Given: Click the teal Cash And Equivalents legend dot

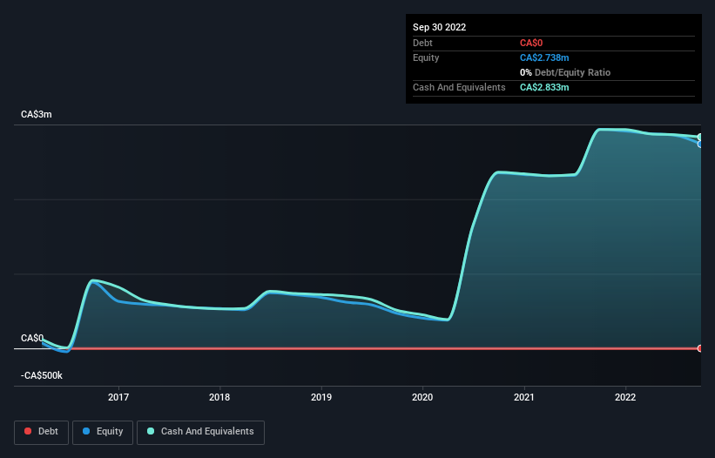Looking at the screenshot, I should pyautogui.click(x=151, y=431).
